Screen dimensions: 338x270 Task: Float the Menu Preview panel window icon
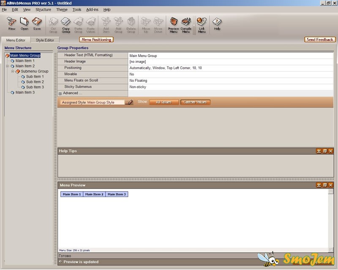click(x=325, y=185)
